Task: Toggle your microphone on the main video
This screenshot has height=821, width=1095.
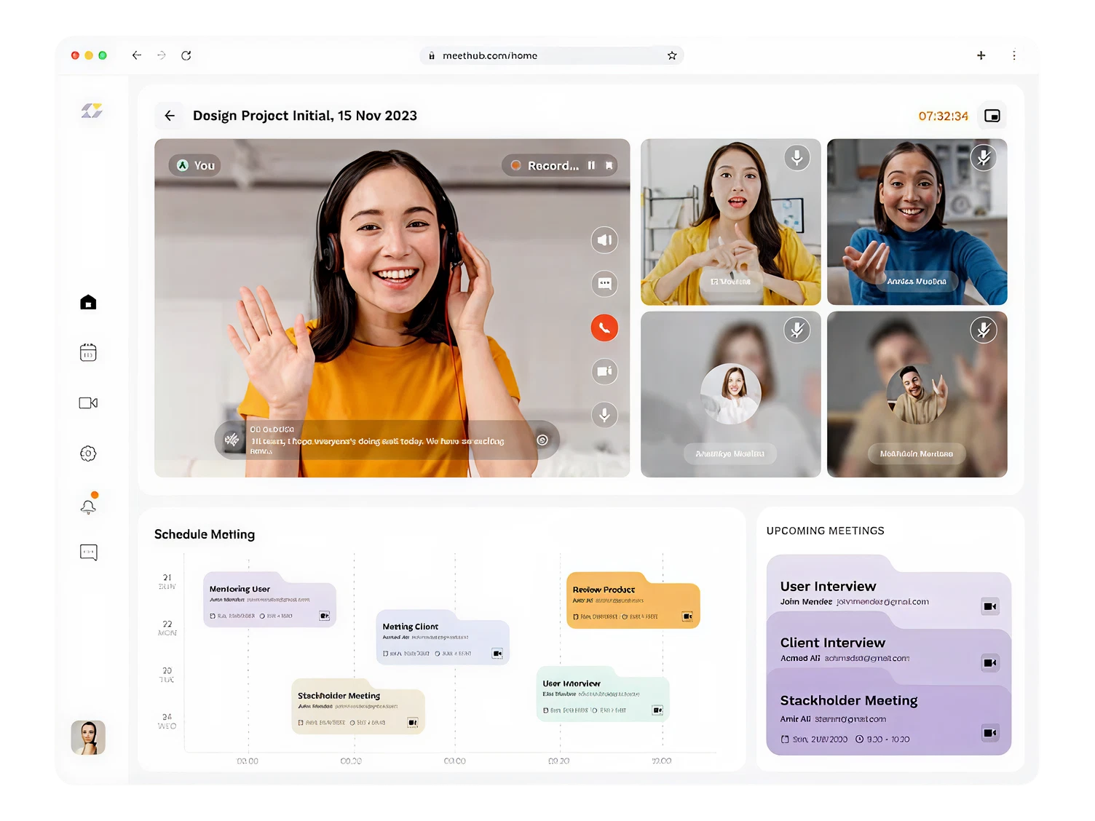Action: (x=604, y=415)
